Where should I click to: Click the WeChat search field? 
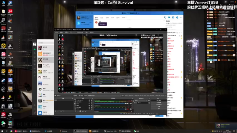(46, 43)
